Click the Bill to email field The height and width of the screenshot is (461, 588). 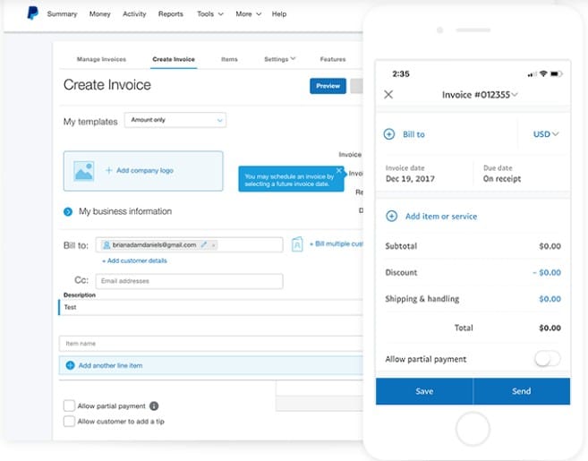pyautogui.click(x=189, y=244)
